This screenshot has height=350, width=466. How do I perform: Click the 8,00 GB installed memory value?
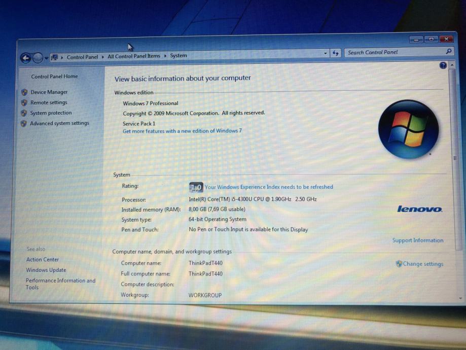coord(217,209)
